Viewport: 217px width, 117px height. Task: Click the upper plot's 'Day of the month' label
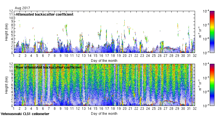pos(104,61)
